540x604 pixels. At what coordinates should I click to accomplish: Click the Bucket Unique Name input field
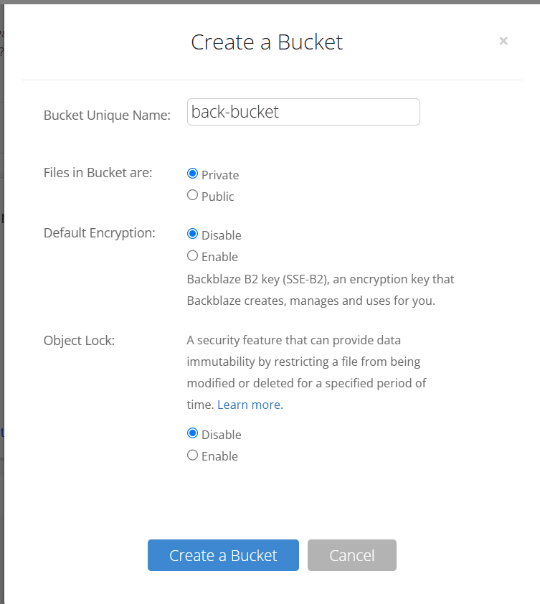click(303, 112)
